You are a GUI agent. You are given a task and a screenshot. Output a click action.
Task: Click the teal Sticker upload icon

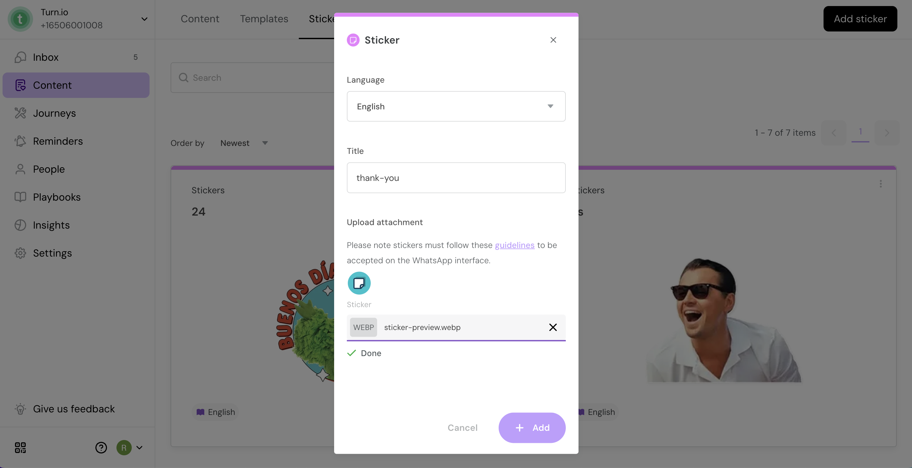[x=359, y=283]
